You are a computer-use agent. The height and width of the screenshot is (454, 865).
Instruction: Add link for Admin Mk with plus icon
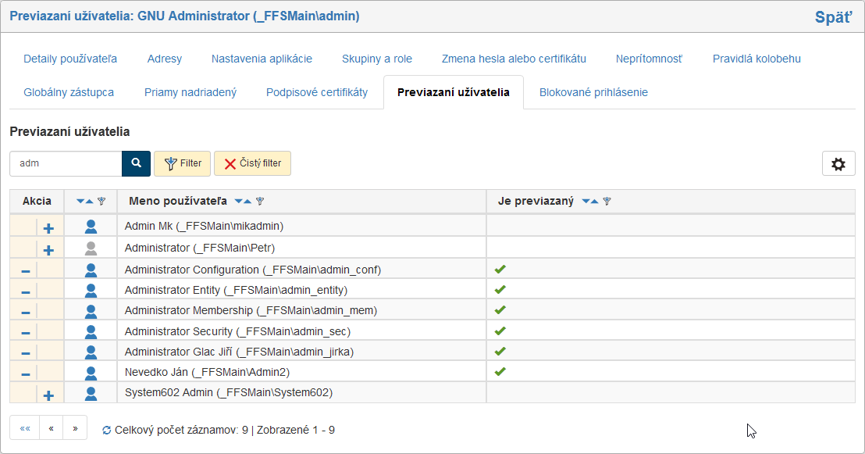[48, 229]
